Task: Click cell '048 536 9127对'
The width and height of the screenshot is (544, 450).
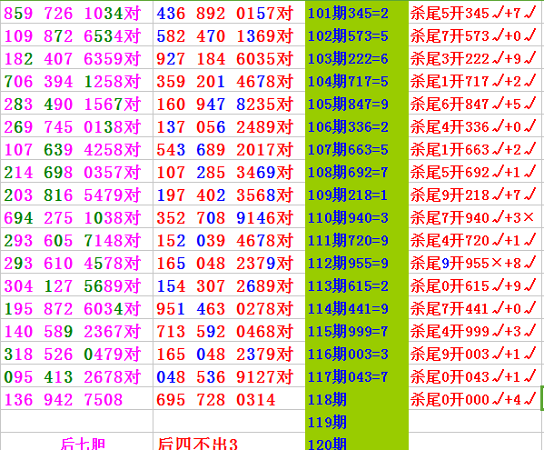Action: coord(229,376)
